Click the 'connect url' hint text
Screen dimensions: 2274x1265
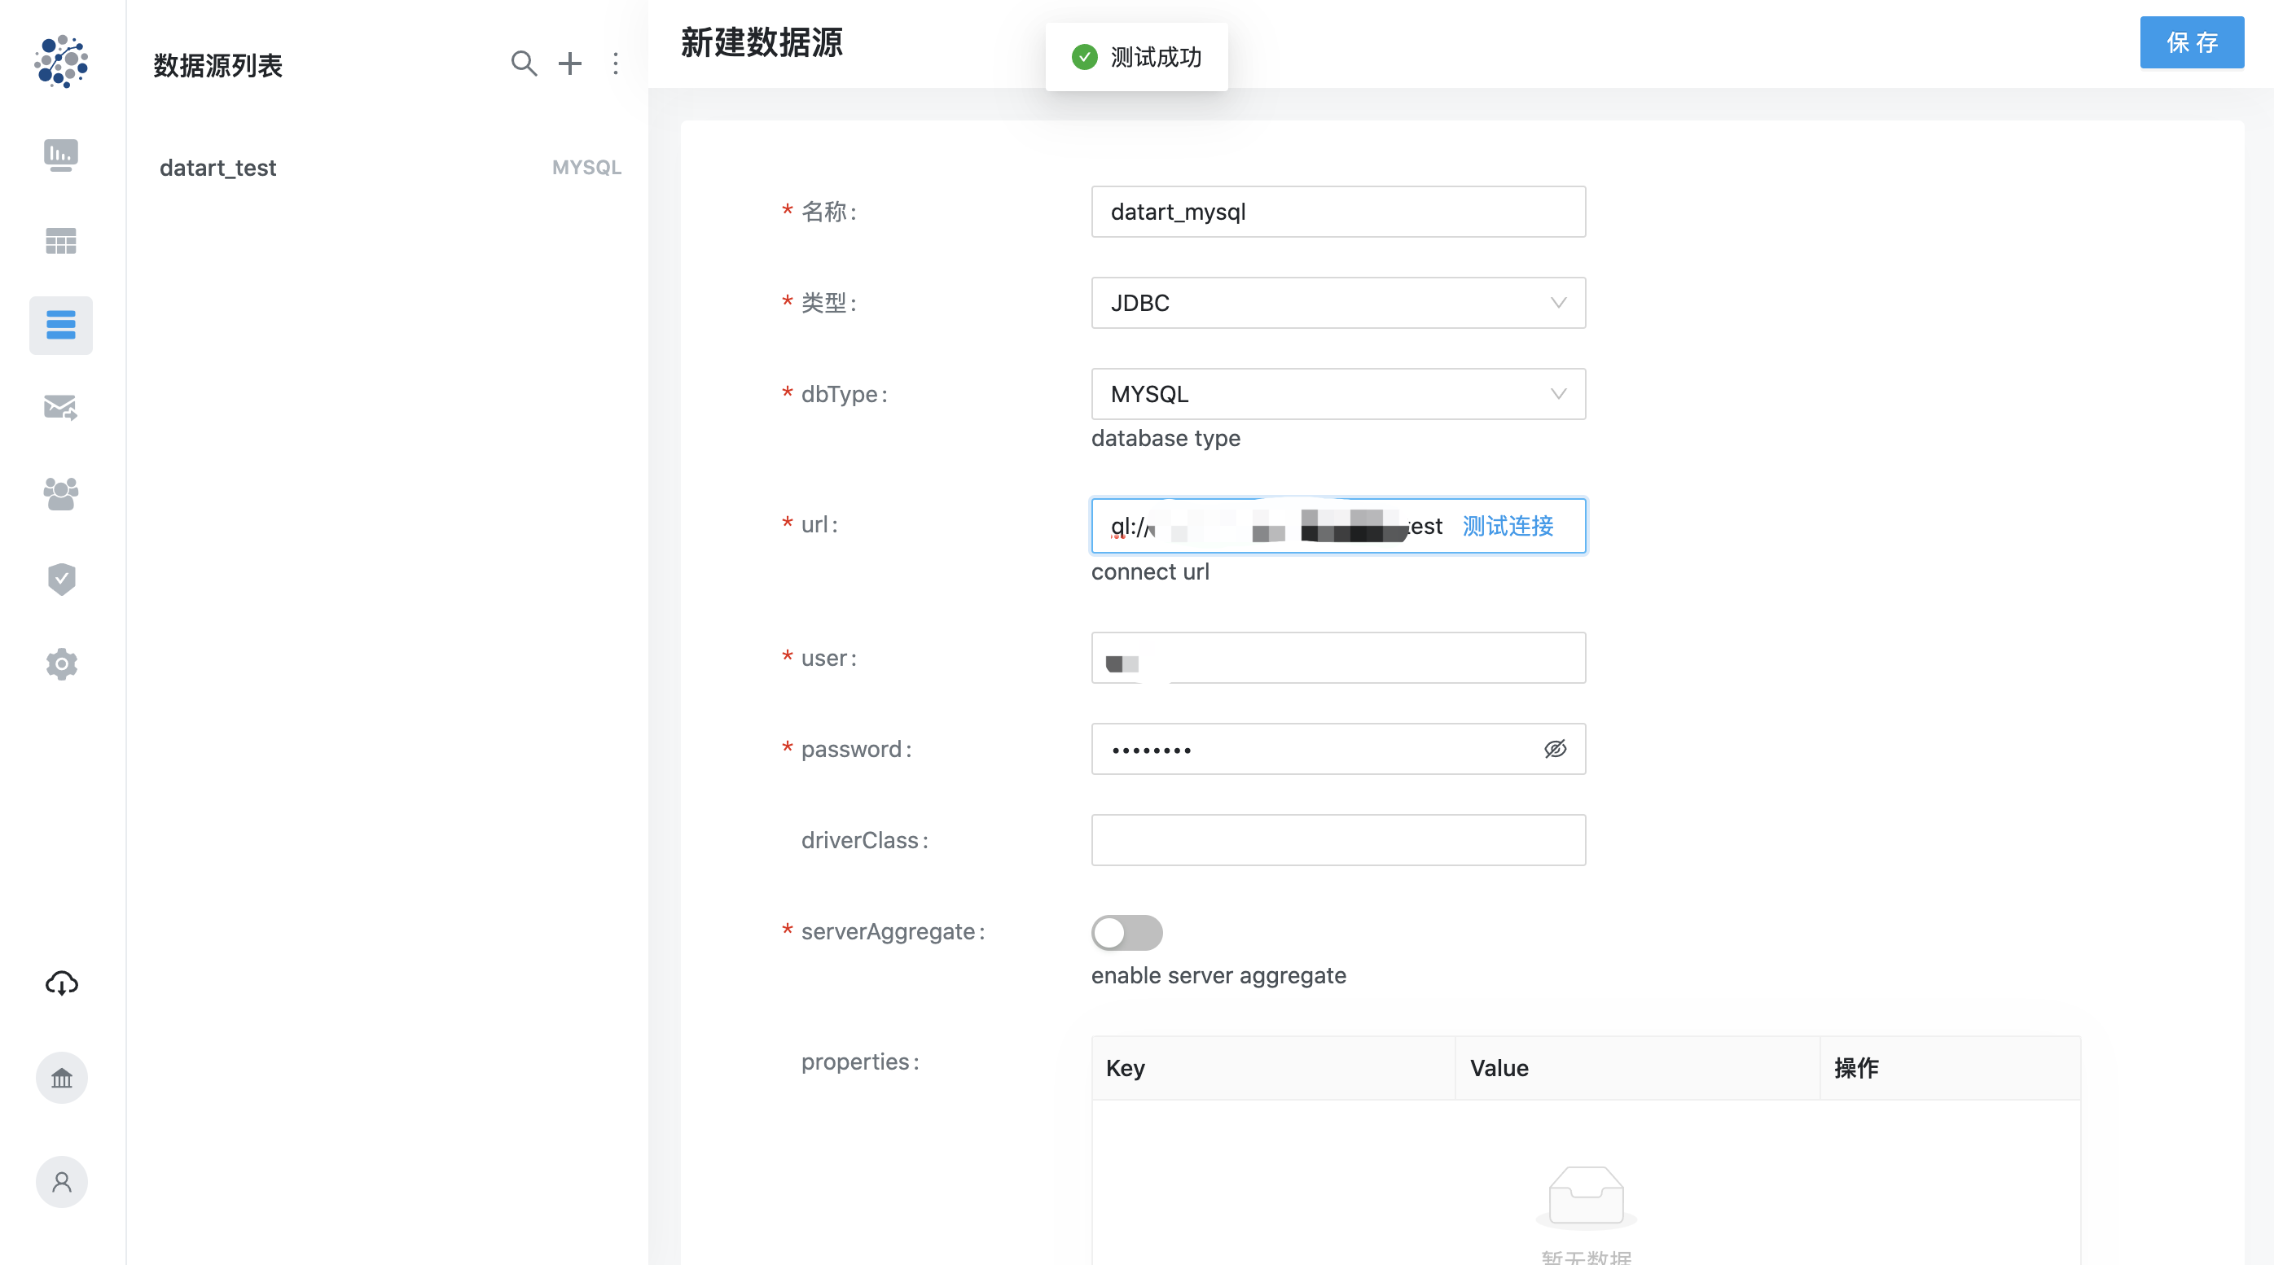point(1150,572)
